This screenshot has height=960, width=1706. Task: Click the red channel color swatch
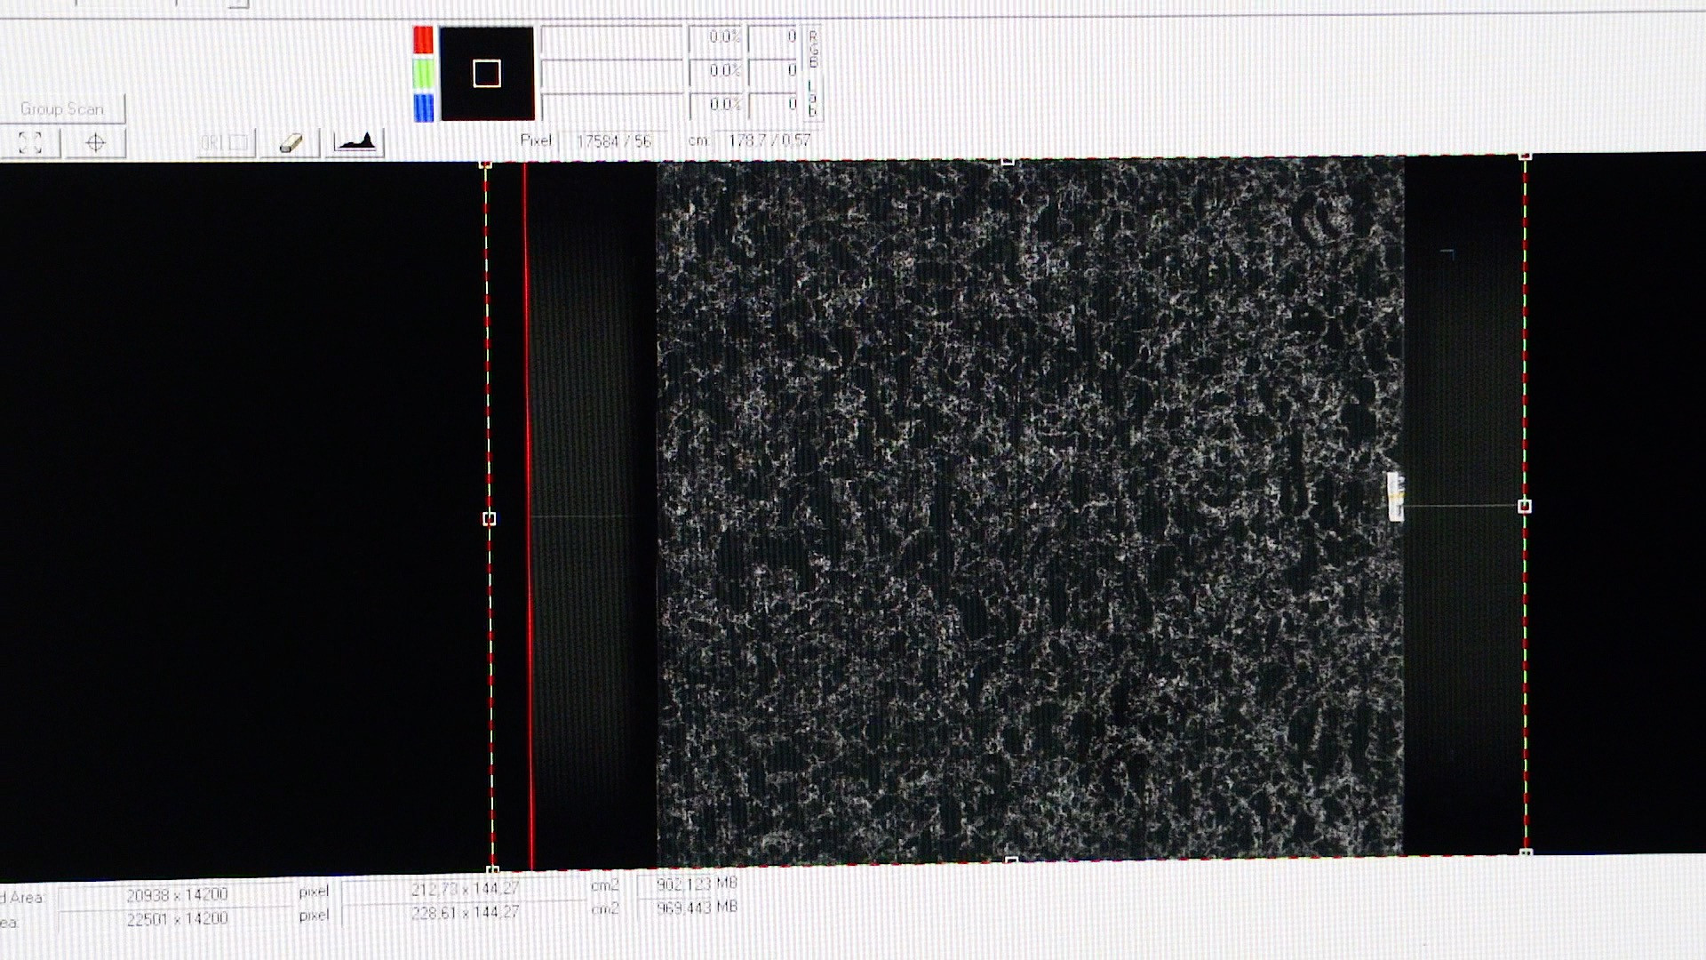423,40
